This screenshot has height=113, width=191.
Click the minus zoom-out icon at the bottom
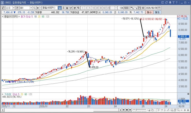coord(181,110)
